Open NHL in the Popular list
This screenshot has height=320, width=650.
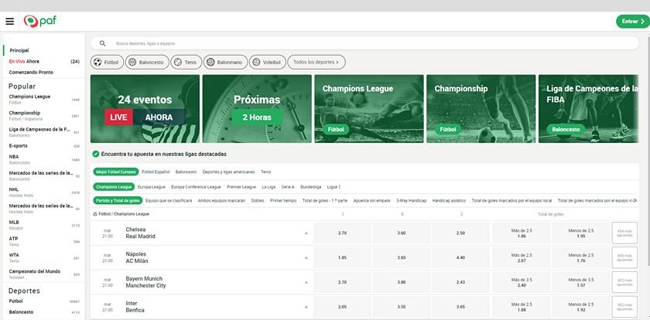(x=44, y=192)
